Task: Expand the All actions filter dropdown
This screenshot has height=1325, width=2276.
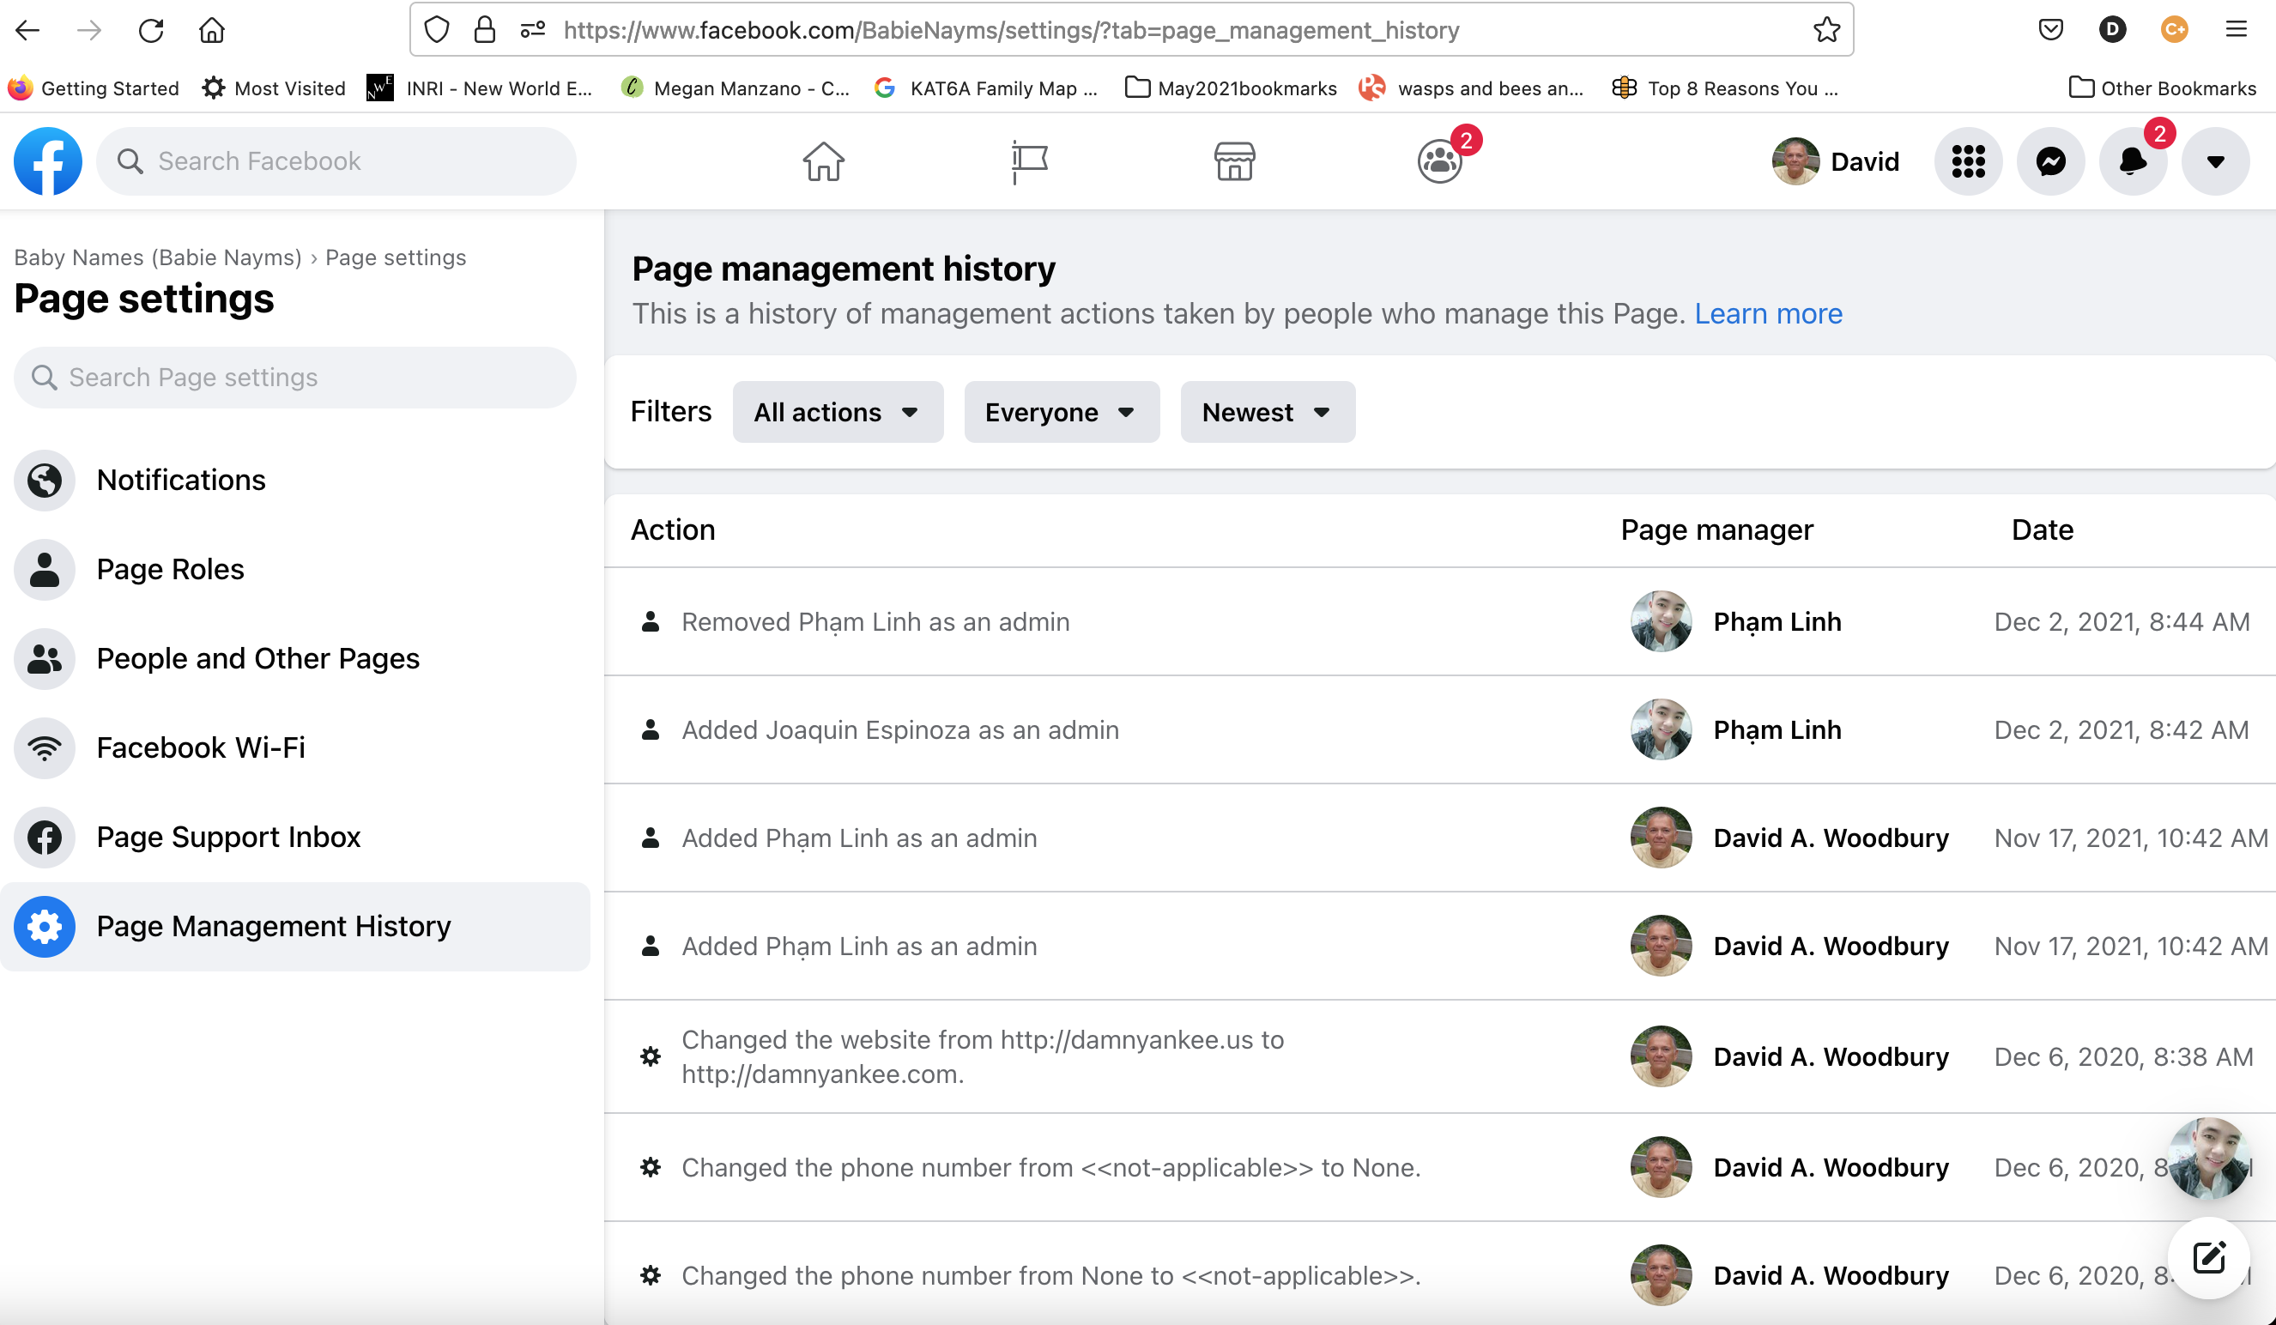Action: pos(838,412)
